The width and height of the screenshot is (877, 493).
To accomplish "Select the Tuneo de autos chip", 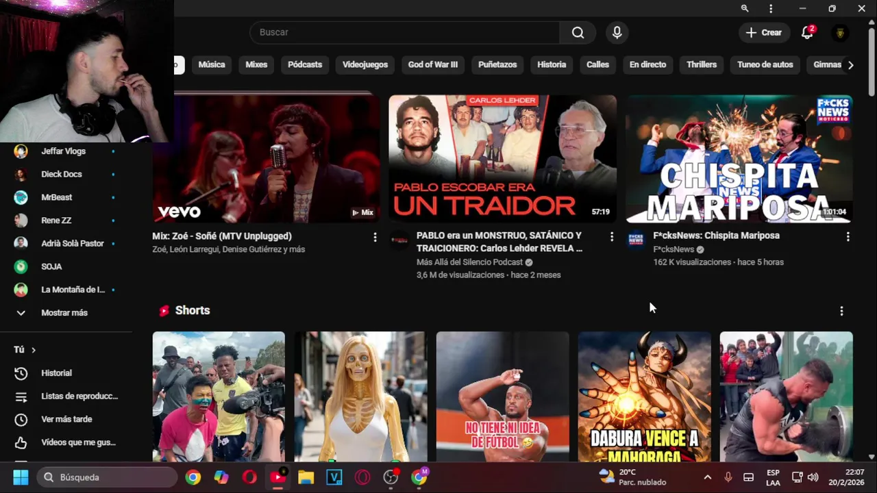I will tap(765, 64).
